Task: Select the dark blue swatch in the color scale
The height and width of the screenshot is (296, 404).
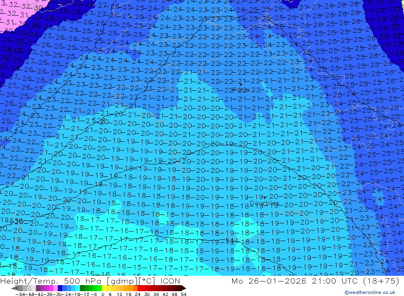Action: (60, 288)
